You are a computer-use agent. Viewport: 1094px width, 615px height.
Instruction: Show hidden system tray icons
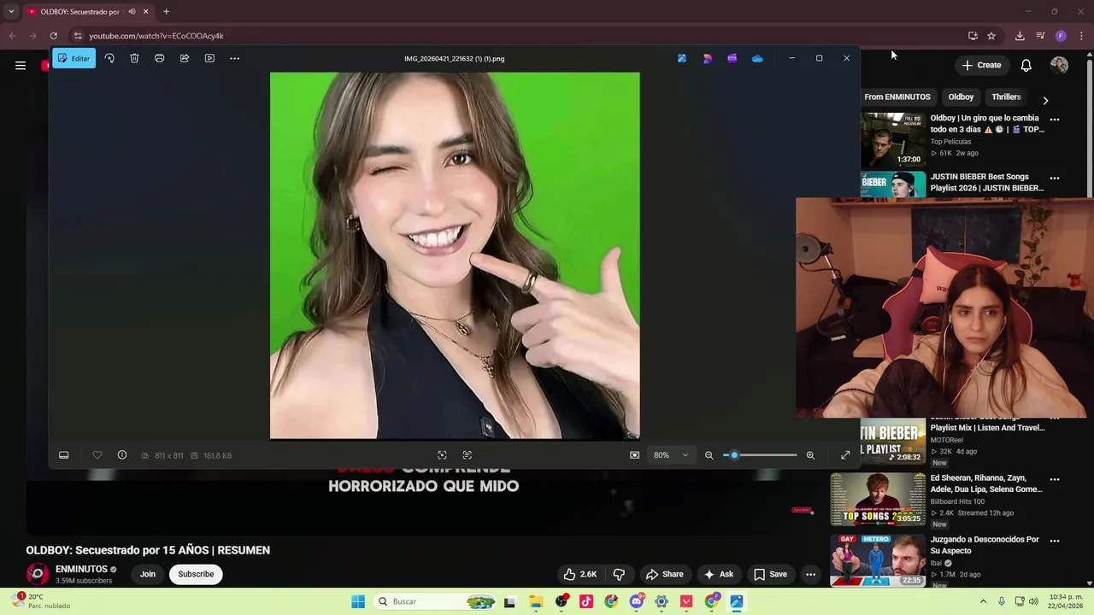[x=983, y=601]
